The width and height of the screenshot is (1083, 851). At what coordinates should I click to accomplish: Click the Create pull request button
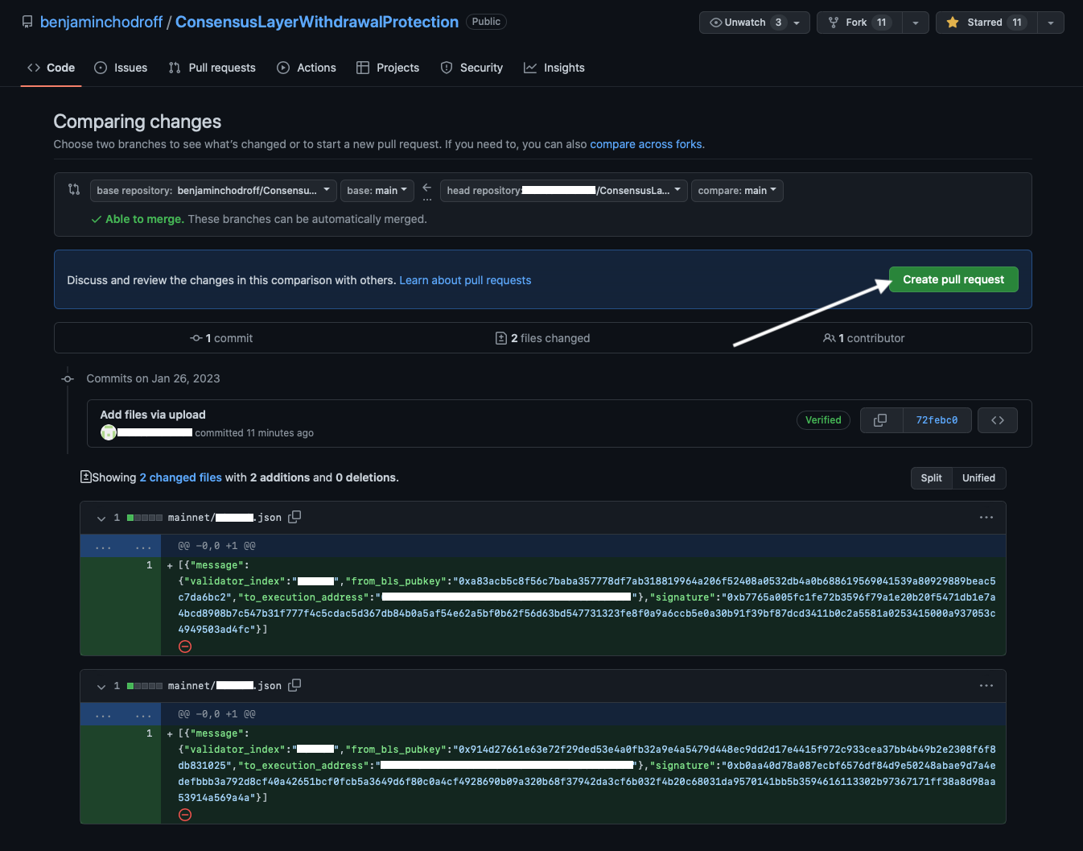pos(953,279)
